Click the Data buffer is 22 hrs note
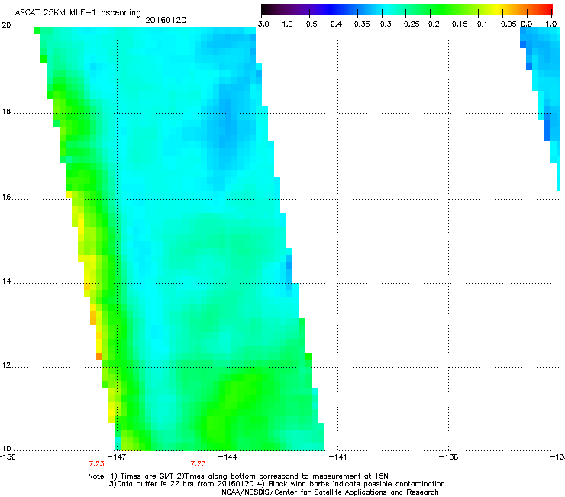Viewport: 565px width, 497px height. tap(276, 484)
